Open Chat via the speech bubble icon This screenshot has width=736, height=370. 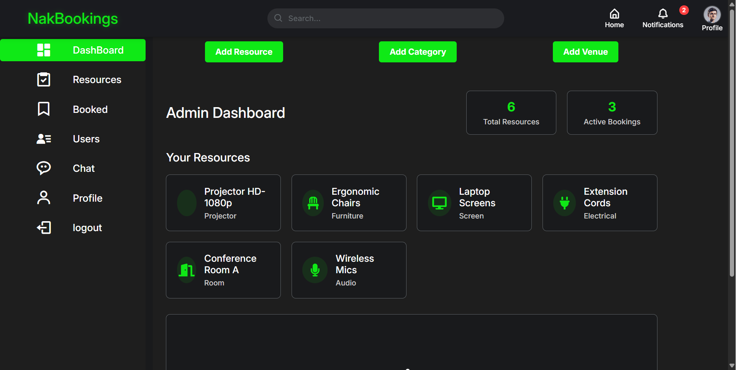click(x=43, y=168)
